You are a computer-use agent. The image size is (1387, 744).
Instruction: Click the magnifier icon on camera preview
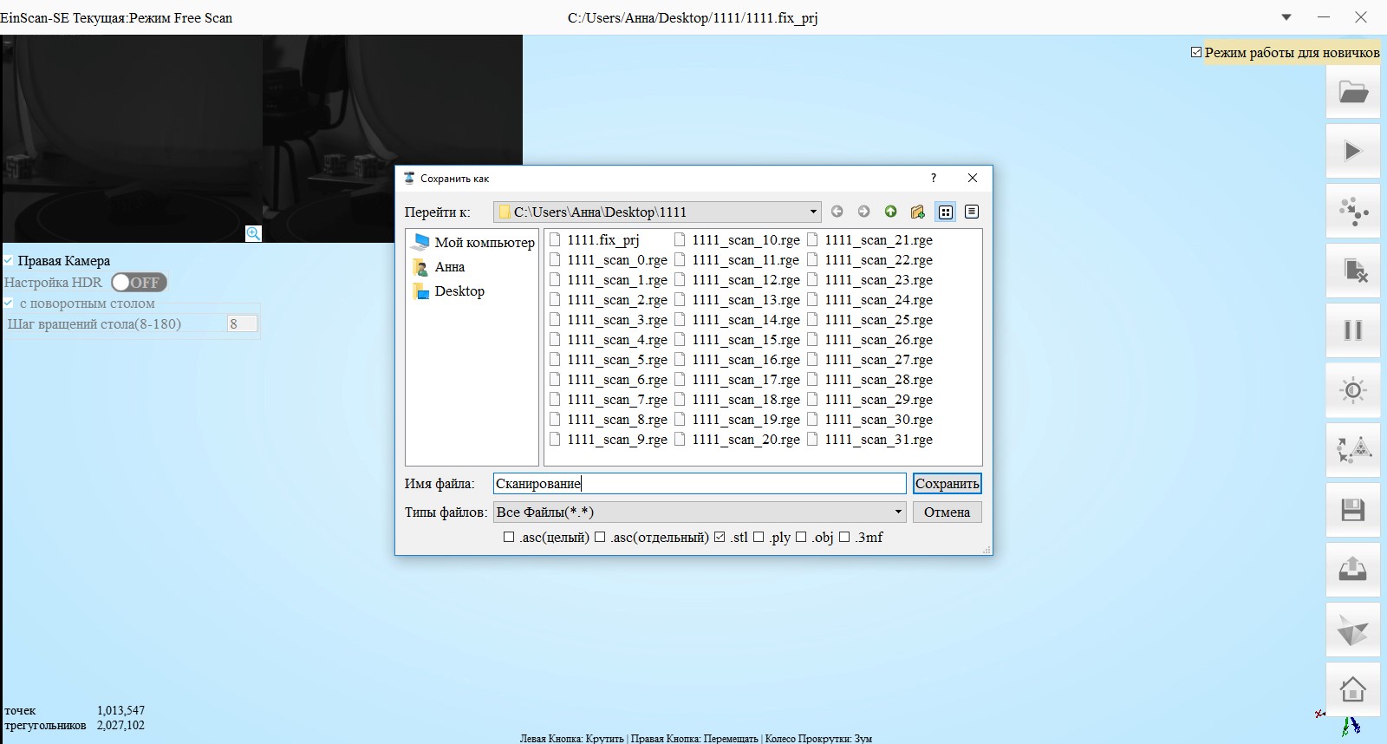[253, 233]
